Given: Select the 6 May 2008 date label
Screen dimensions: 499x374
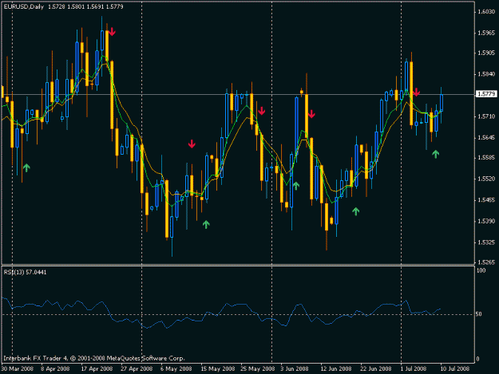Looking at the screenshot, I should [176, 368].
